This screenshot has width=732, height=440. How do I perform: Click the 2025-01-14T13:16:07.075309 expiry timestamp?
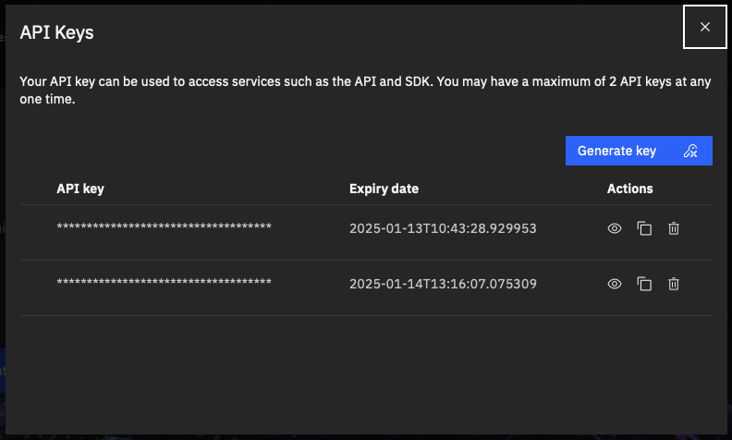443,284
